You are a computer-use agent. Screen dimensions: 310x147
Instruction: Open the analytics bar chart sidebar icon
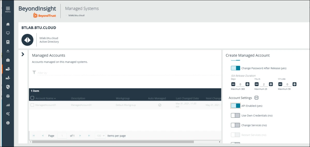click(x=8, y=105)
